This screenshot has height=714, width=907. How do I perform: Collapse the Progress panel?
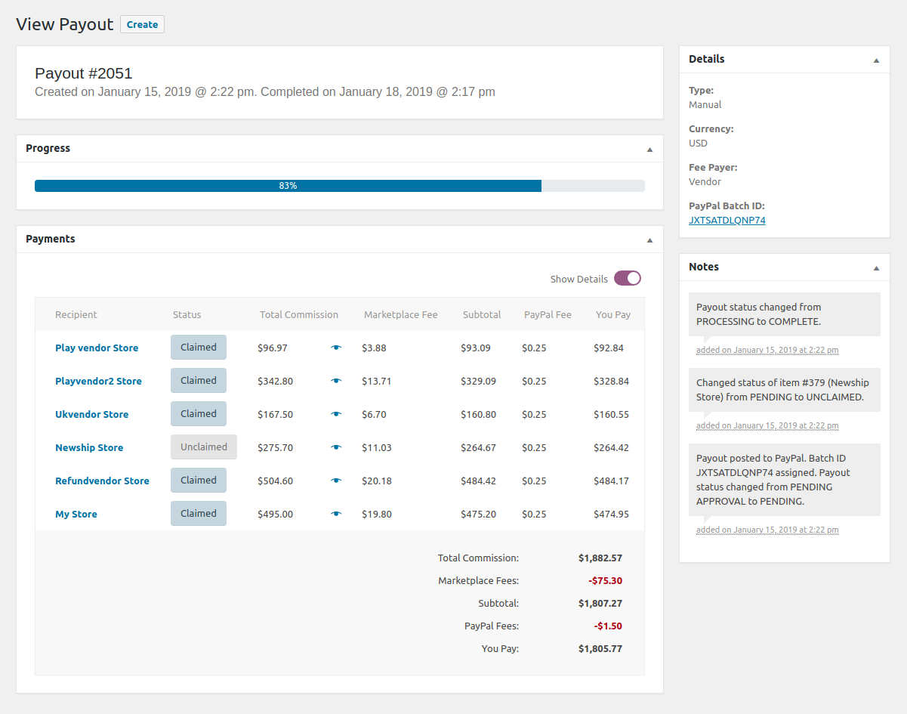(649, 149)
